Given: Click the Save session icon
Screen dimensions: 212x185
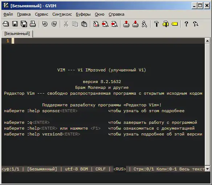Looking at the screenshot, I should click(135, 24).
